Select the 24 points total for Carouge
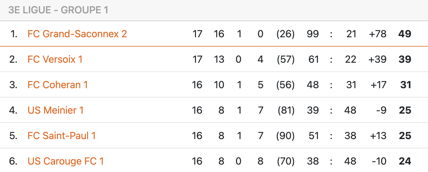This screenshot has height=172, width=428. coord(405,161)
